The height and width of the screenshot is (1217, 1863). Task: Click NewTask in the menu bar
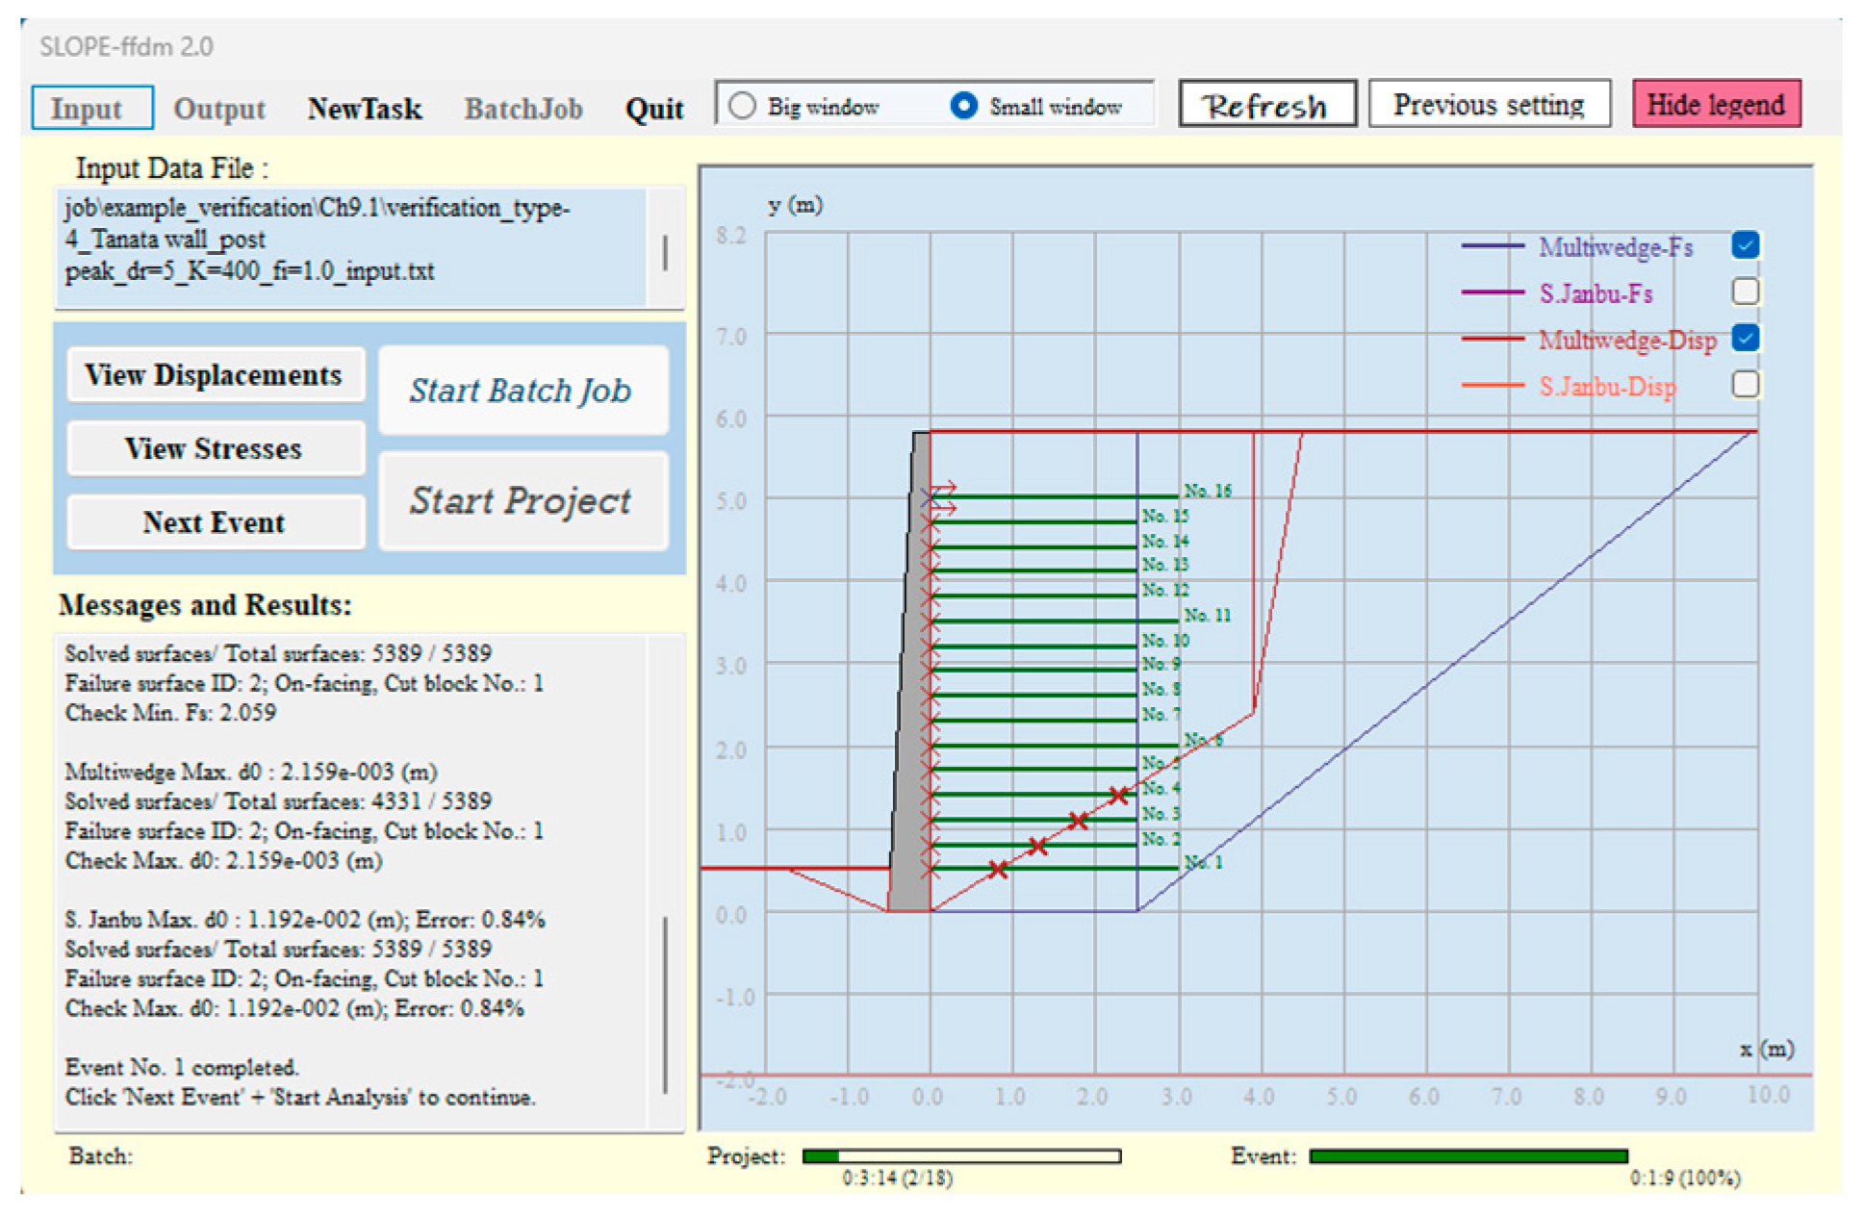click(x=365, y=109)
